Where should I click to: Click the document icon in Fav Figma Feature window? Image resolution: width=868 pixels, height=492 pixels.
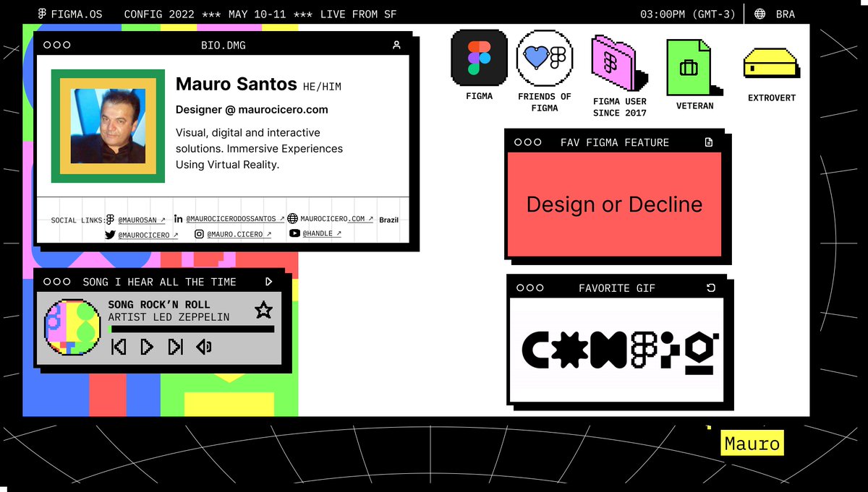(709, 142)
